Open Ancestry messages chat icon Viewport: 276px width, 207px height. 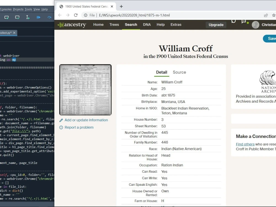(233, 21)
